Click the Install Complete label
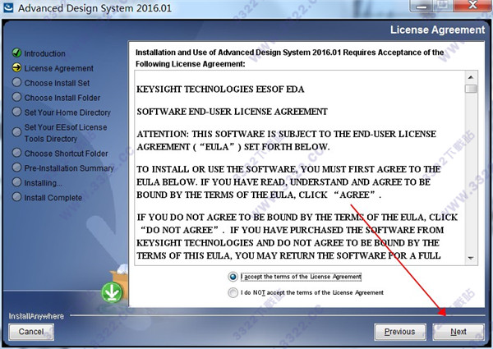The width and height of the screenshot is (493, 349). pos(53,198)
